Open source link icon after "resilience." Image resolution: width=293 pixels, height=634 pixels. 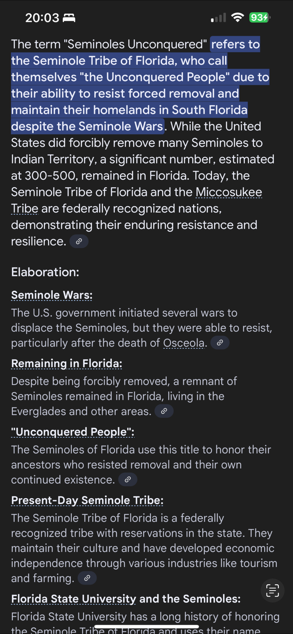pos(79,242)
